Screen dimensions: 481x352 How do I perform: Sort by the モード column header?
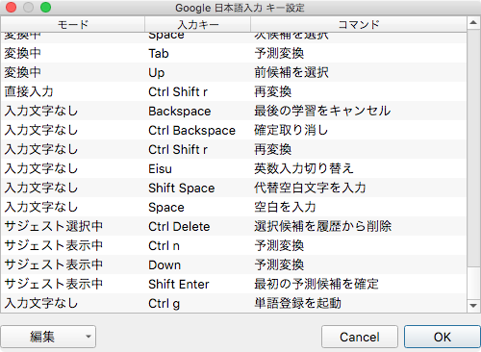tap(73, 24)
